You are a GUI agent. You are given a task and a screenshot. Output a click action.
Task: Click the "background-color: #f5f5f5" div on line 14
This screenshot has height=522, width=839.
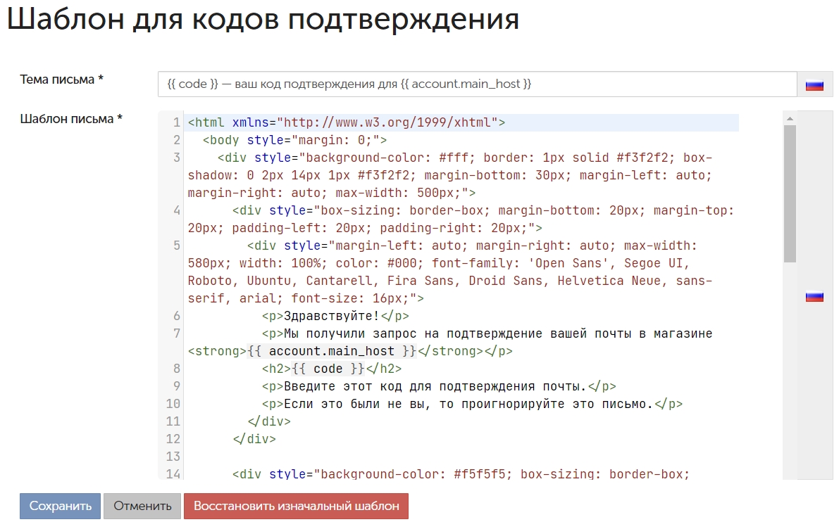461,474
